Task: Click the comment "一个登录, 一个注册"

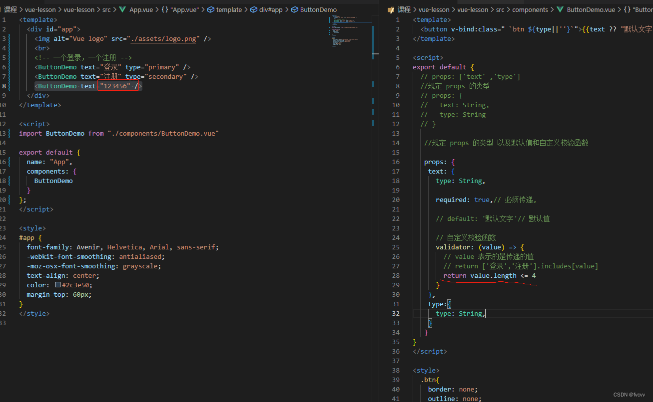Action: 83,57
